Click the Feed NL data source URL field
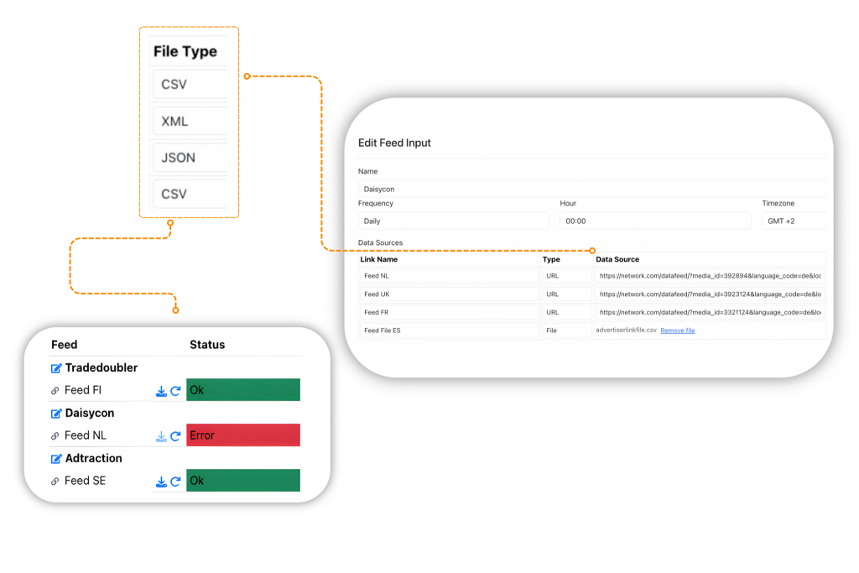Screen dimensions: 859x573 (x=710, y=276)
